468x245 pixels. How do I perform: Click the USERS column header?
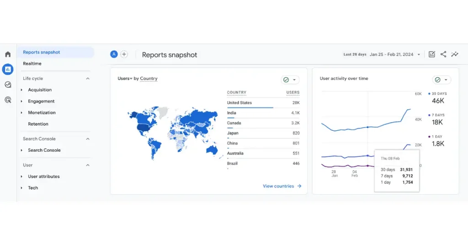tap(293, 92)
